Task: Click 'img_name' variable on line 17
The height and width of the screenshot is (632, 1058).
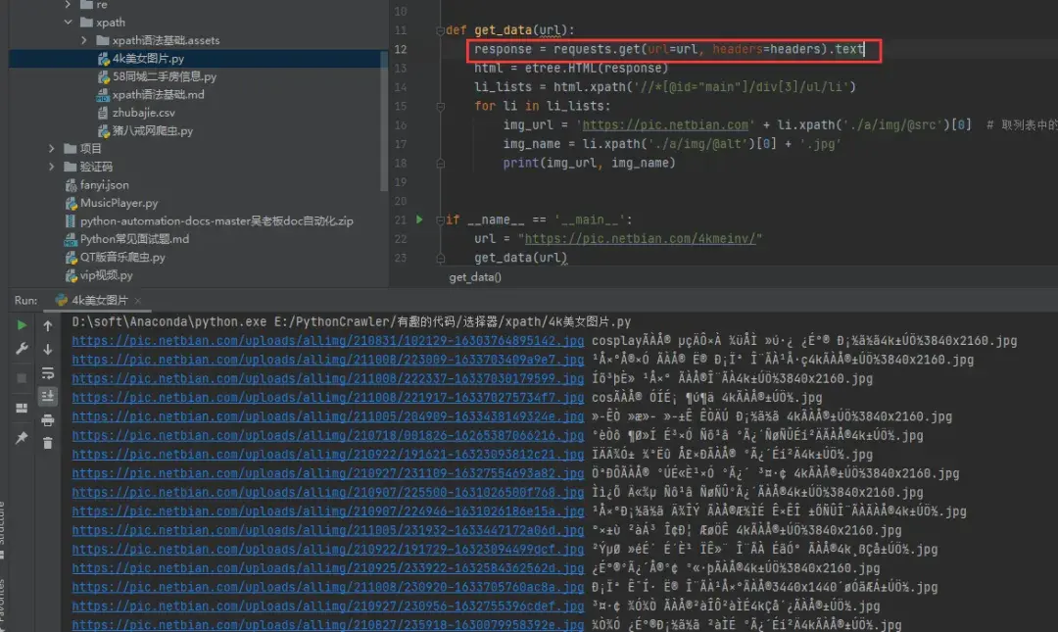Action: pyautogui.click(x=531, y=144)
